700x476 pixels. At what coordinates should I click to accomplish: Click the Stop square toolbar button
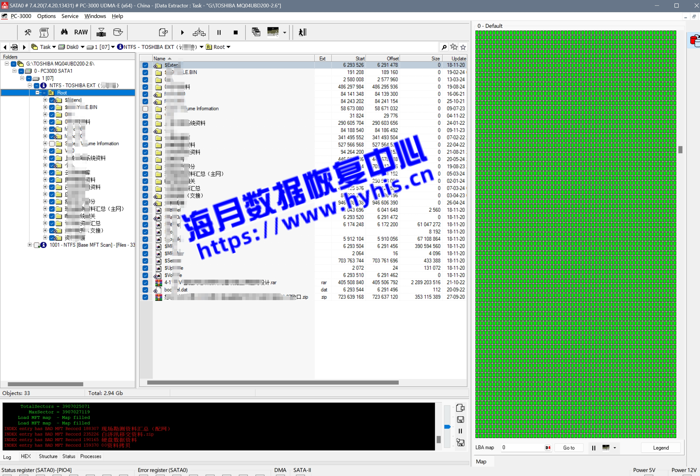[236, 32]
